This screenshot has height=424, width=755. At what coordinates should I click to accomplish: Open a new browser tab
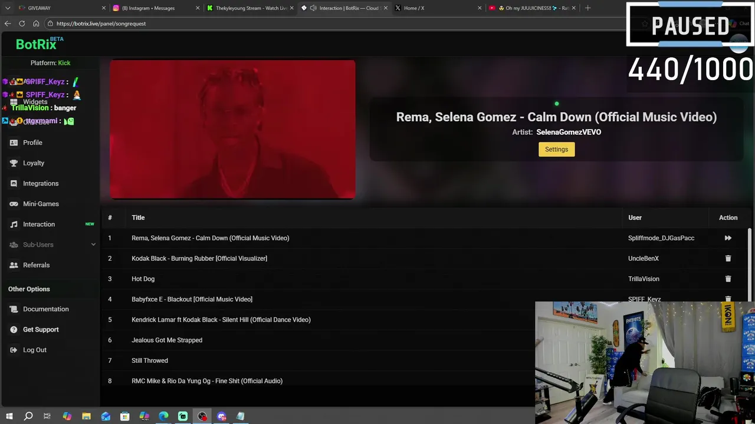click(x=587, y=8)
